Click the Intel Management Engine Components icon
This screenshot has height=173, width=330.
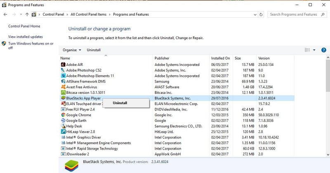tap(63, 143)
